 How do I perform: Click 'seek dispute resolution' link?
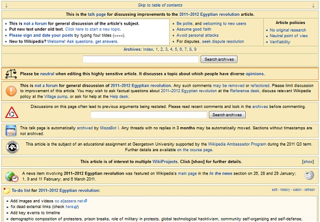pyautogui.click(x=223, y=41)
